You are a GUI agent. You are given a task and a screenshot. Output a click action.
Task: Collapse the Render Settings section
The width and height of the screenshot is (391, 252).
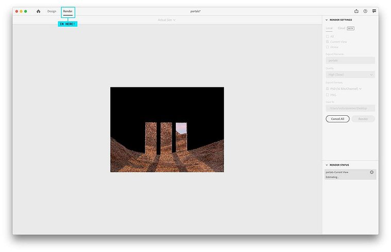327,20
